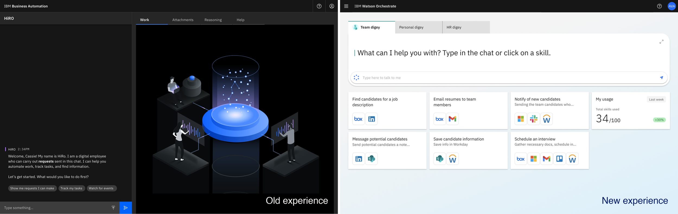Open 'Schedule an interview' skill card

click(549, 150)
